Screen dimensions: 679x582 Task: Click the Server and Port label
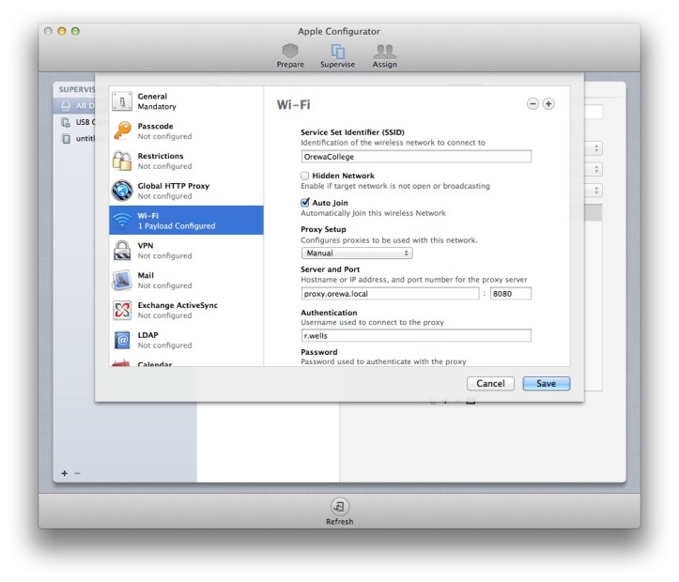click(330, 269)
